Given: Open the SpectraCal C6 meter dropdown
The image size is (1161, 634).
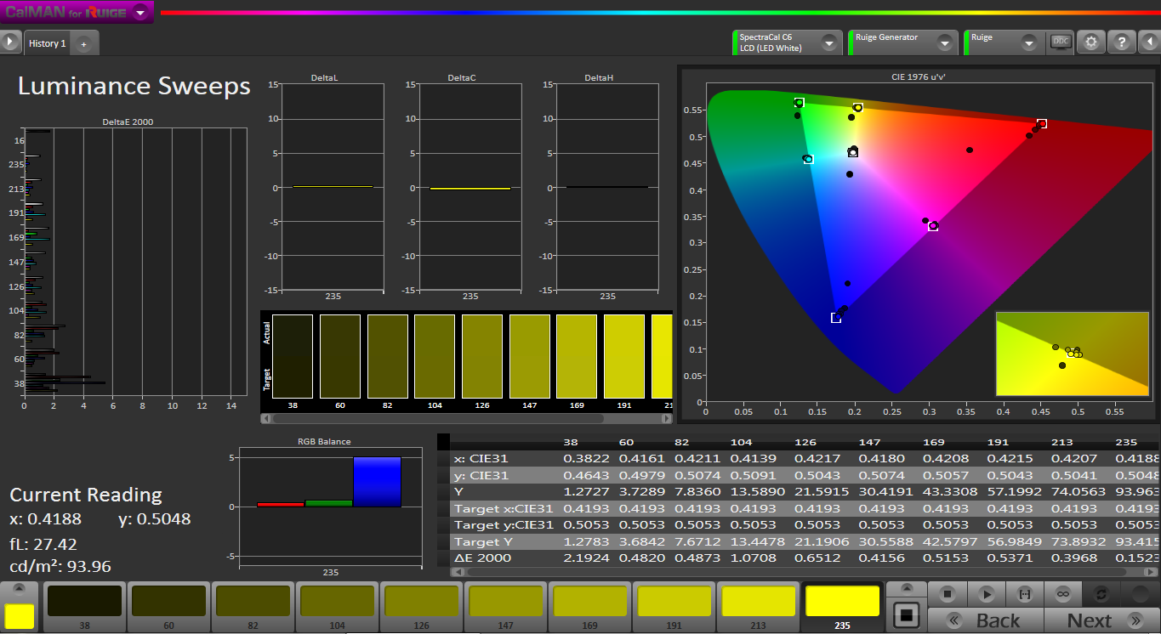Looking at the screenshot, I should pos(828,42).
